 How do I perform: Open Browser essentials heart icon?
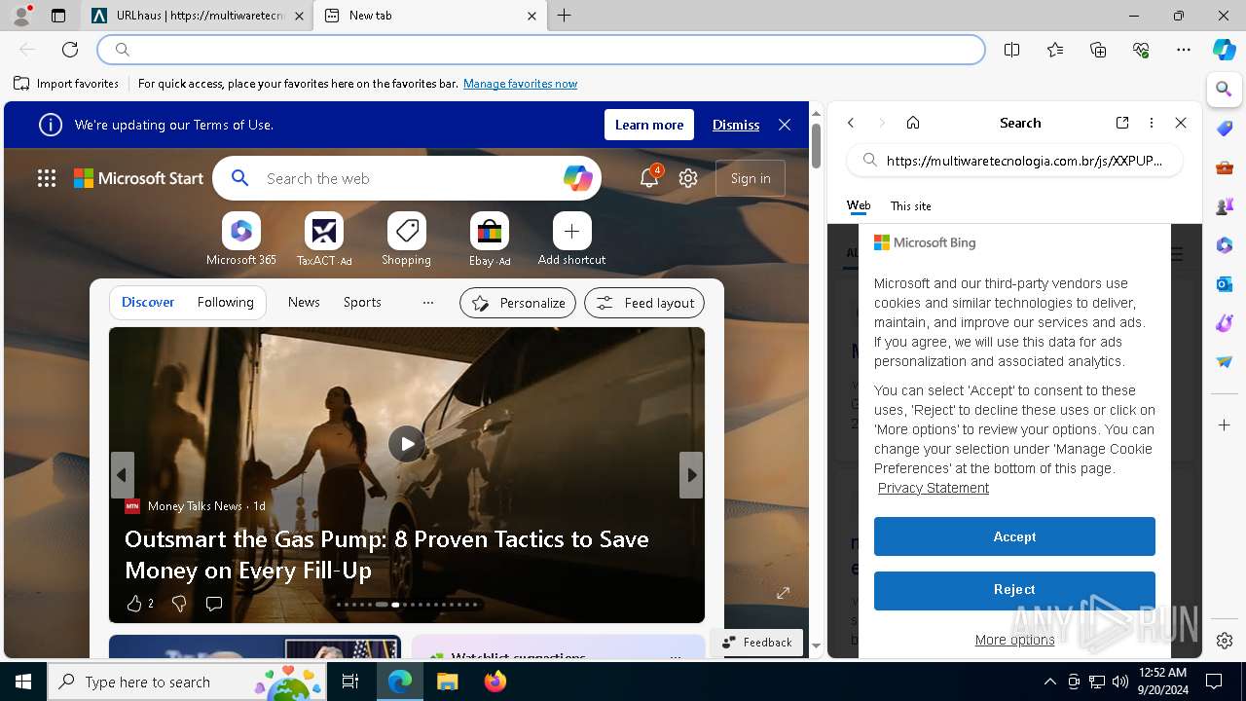tap(1141, 50)
